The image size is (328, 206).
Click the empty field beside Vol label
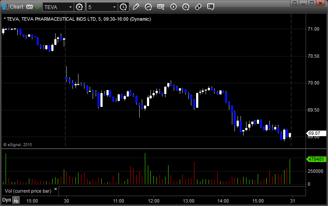pos(182,191)
